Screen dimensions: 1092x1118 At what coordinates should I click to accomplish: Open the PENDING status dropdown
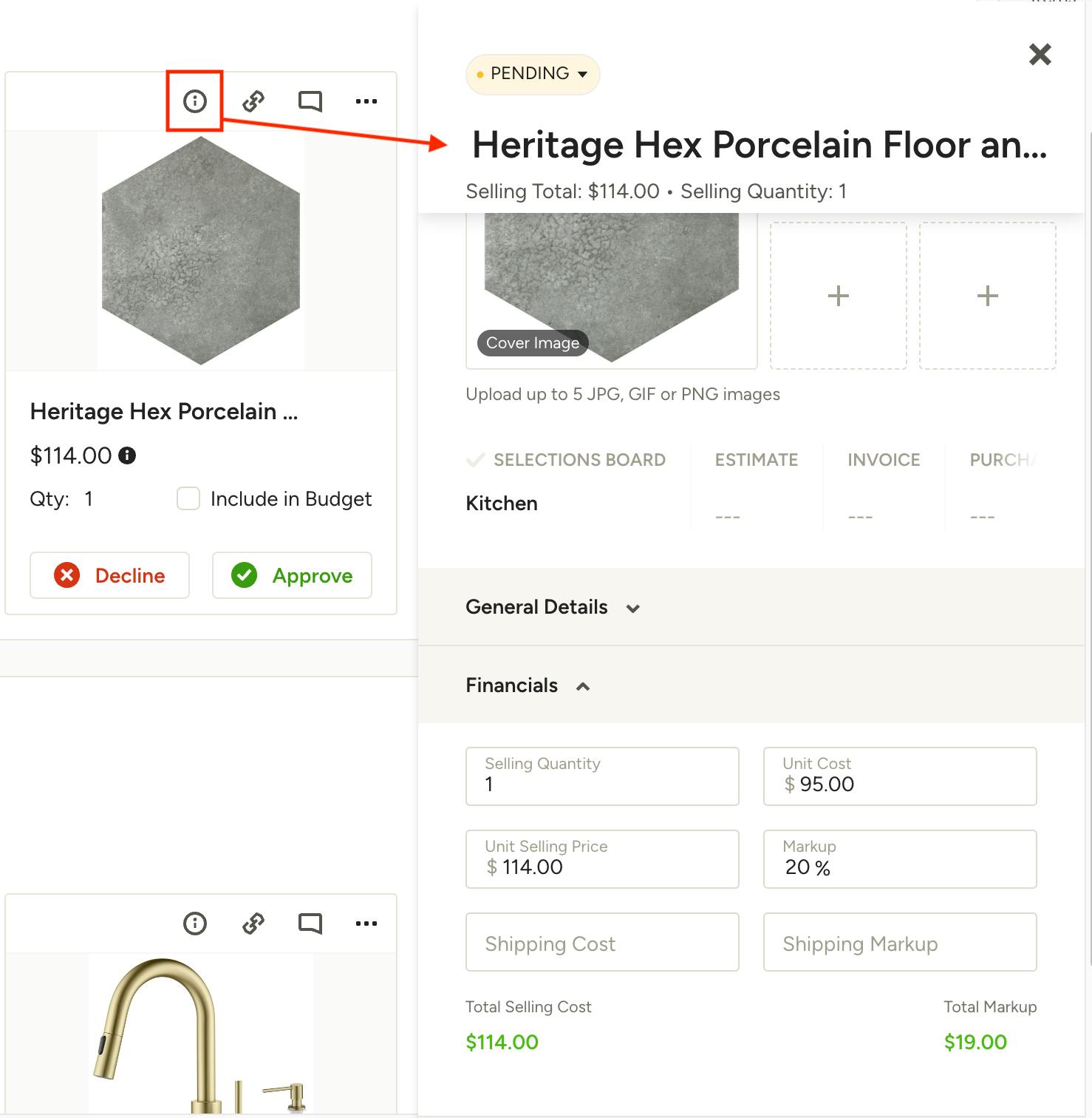533,74
